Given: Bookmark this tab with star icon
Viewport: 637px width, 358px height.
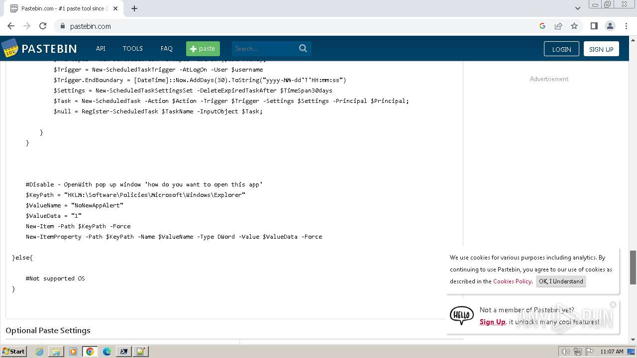Looking at the screenshot, I should pyautogui.click(x=574, y=26).
